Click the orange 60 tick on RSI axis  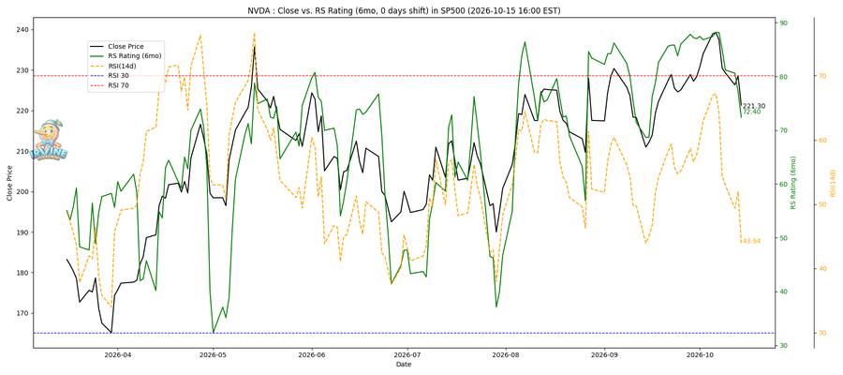[x=822, y=140]
